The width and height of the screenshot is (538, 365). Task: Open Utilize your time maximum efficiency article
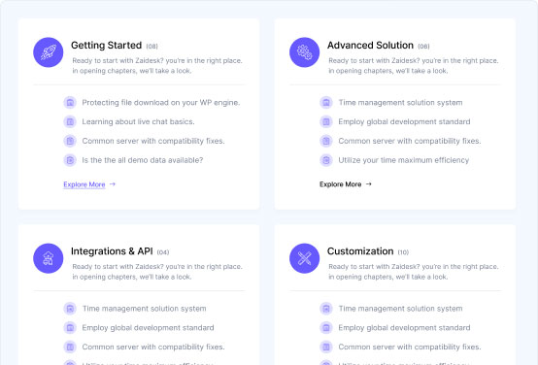tap(404, 160)
